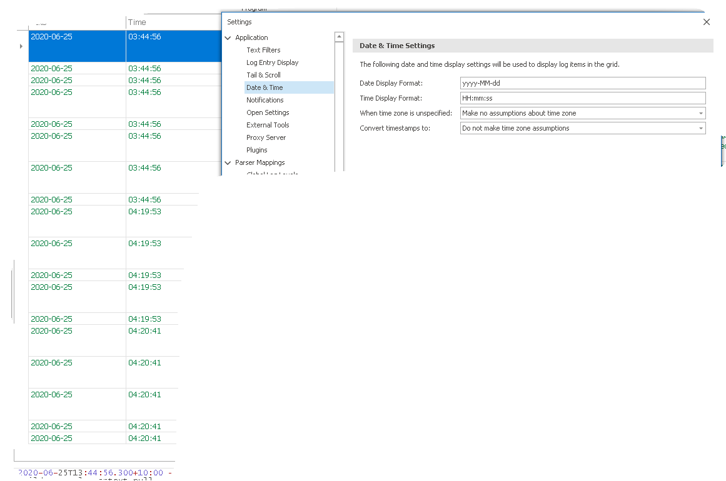Click the raw timestamp text 2020-06-25T13:44:56.300+10:00
Screen dimensions: 726x481
91,473
